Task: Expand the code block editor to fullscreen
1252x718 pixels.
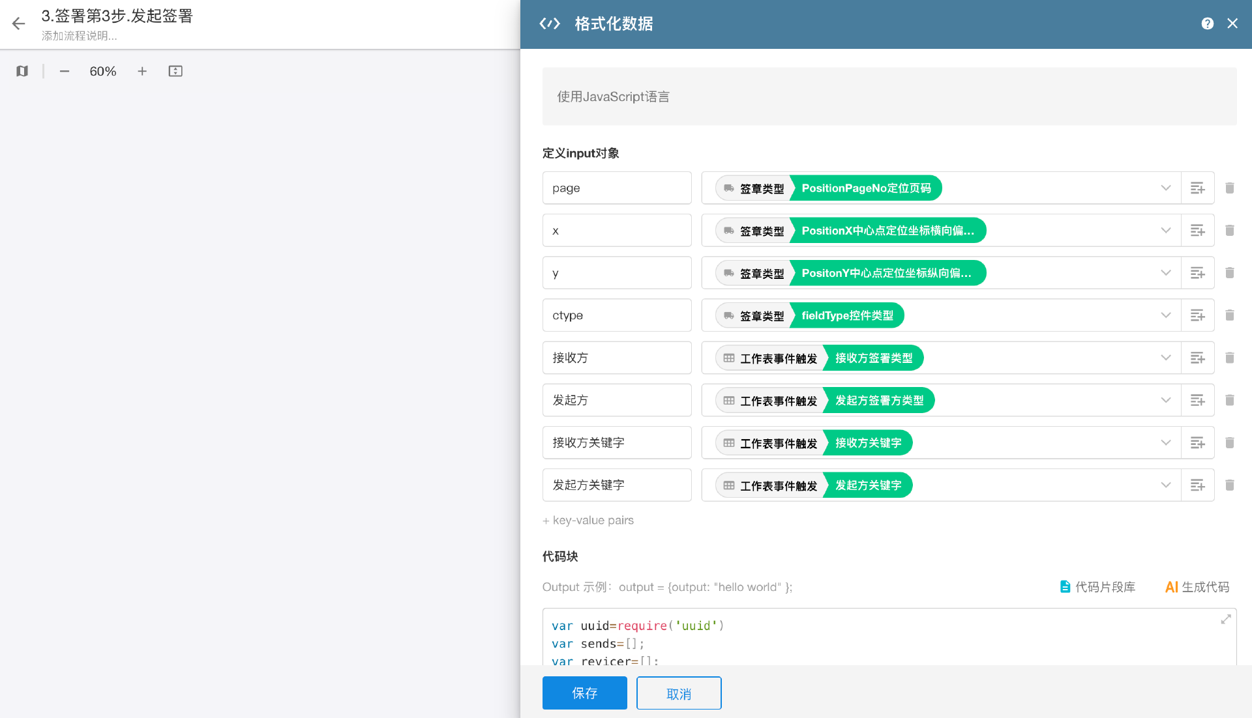Action: [x=1226, y=619]
